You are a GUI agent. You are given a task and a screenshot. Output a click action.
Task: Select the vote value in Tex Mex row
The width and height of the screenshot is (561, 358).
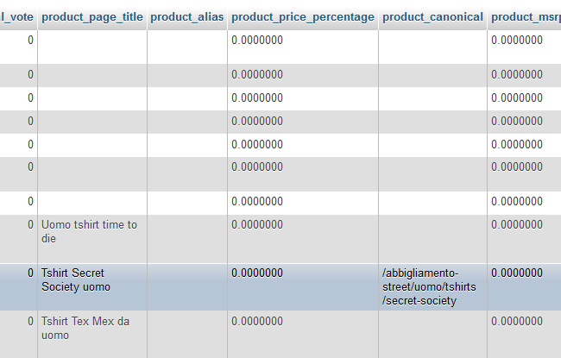30,322
